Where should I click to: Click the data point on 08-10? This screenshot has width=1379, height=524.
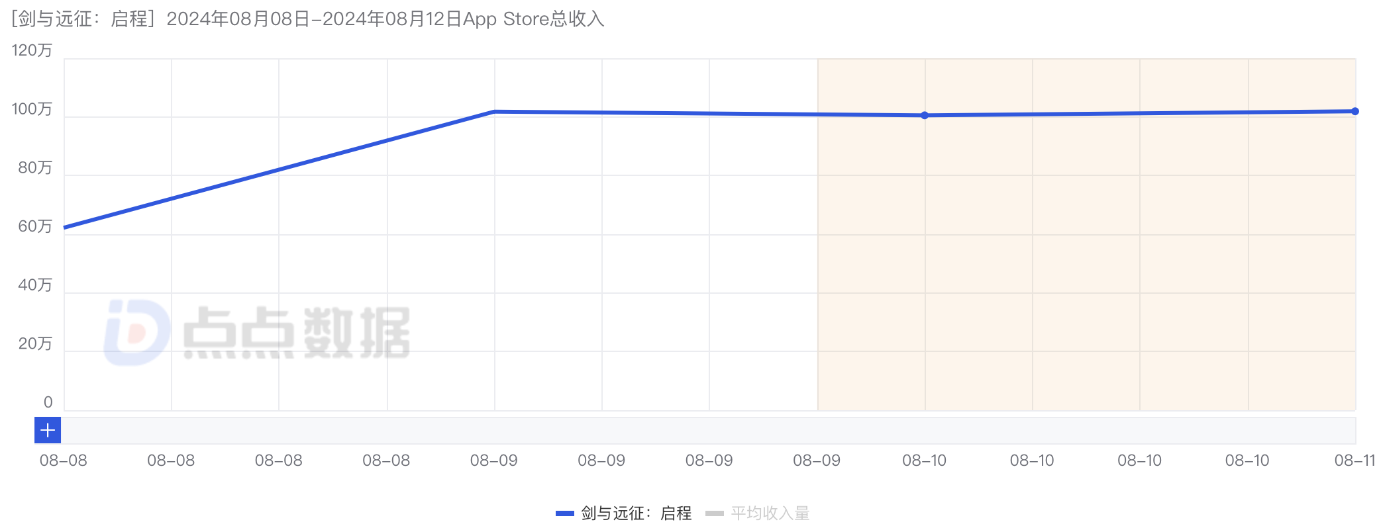pos(924,115)
